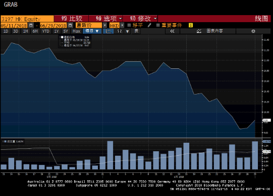Toggle the 移平 moving average checkbox
The image size is (273, 196).
pyautogui.click(x=129, y=25)
